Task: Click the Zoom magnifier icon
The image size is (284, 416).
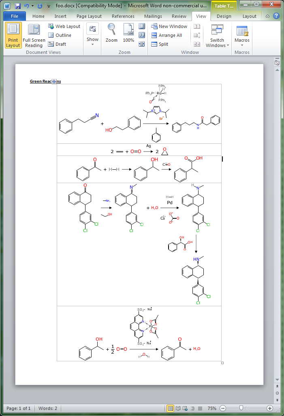Action: point(111,33)
